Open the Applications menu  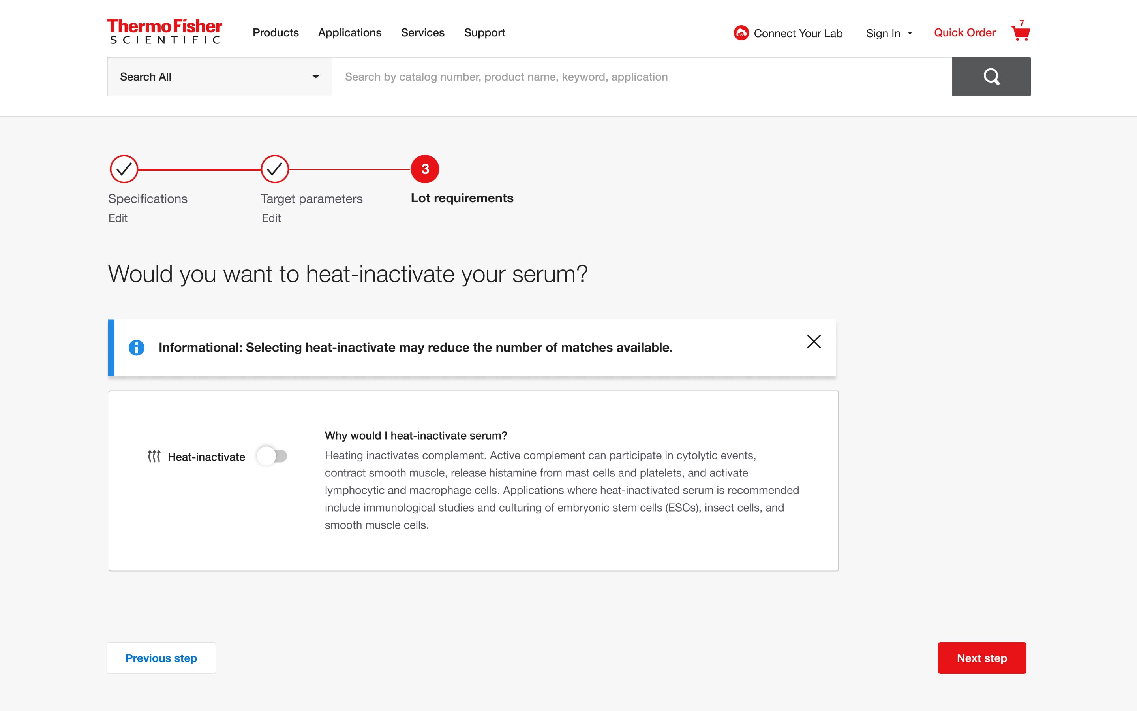pos(349,32)
